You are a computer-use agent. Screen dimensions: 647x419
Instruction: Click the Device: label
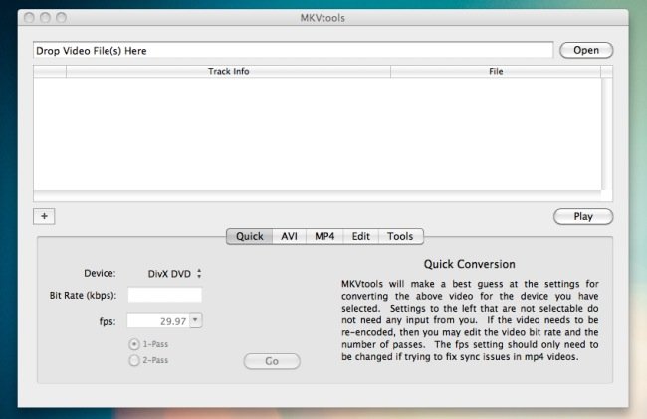tap(100, 273)
